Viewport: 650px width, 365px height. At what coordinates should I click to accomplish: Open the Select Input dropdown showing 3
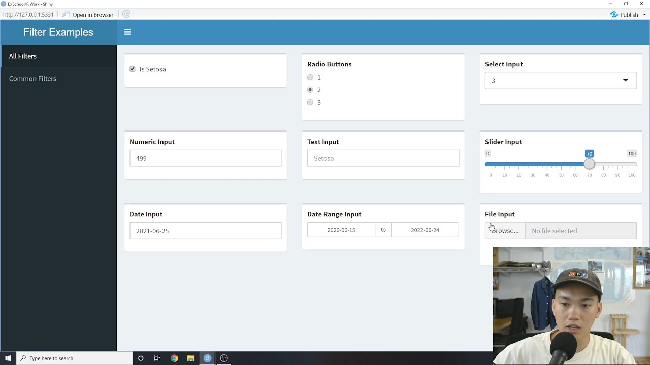coord(561,81)
